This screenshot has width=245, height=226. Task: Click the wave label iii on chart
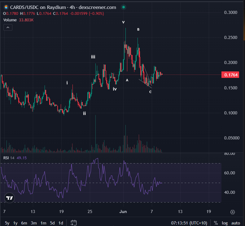pyautogui.click(x=93, y=57)
